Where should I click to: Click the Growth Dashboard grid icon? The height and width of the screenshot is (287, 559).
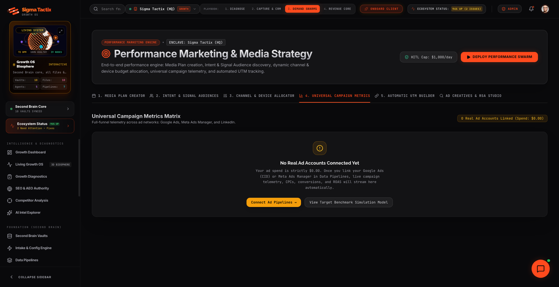pyautogui.click(x=9, y=152)
